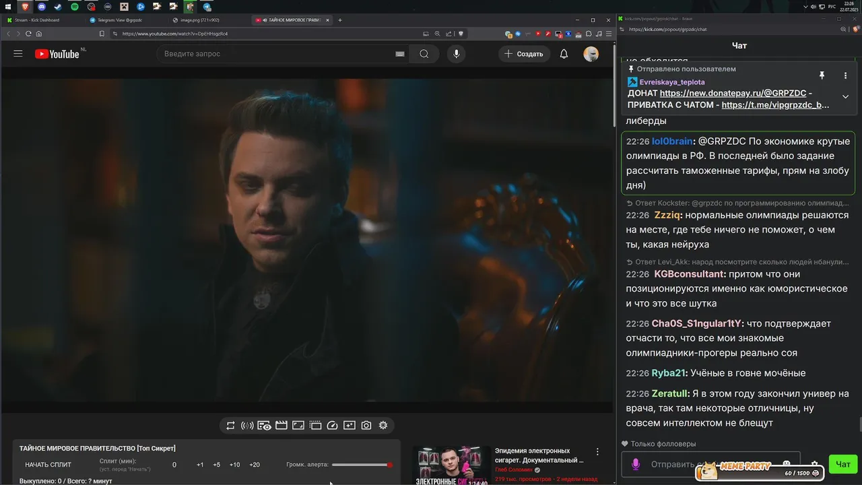Add +20 minutes to split
862x485 pixels.
(x=255, y=465)
